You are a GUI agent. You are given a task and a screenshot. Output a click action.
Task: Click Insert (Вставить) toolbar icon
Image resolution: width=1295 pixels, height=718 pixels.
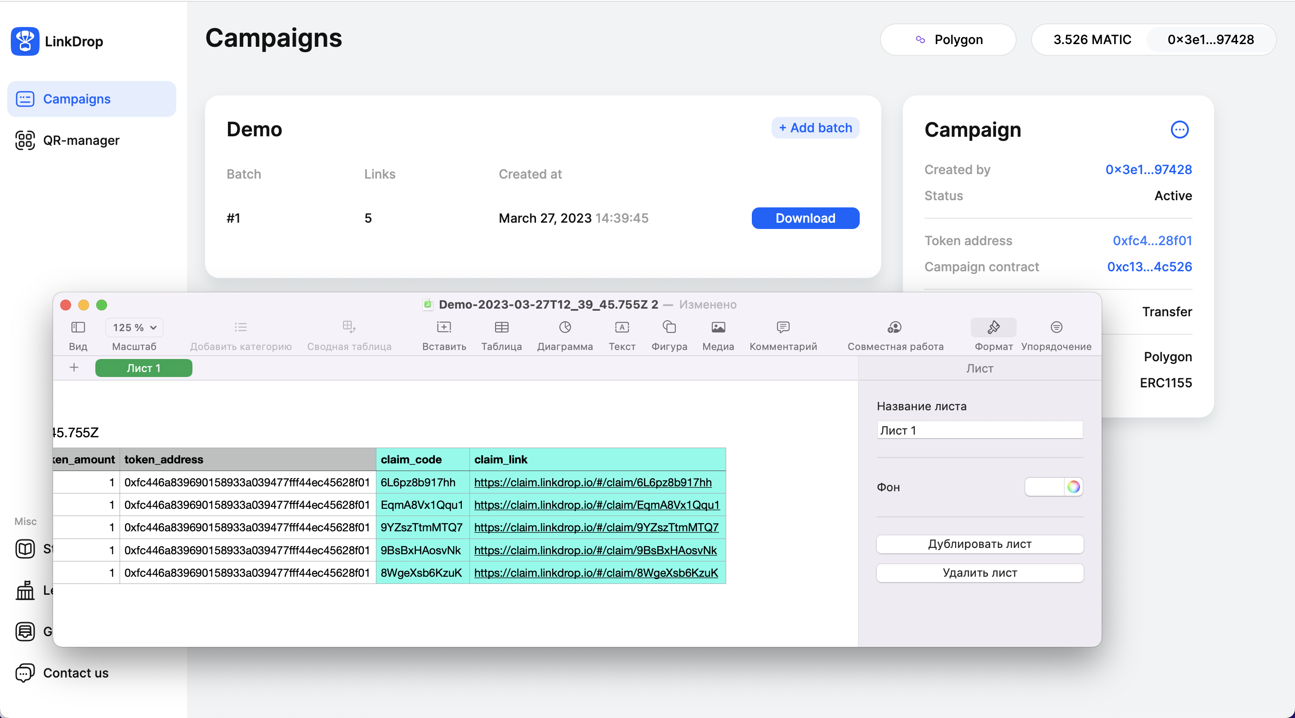coord(444,328)
